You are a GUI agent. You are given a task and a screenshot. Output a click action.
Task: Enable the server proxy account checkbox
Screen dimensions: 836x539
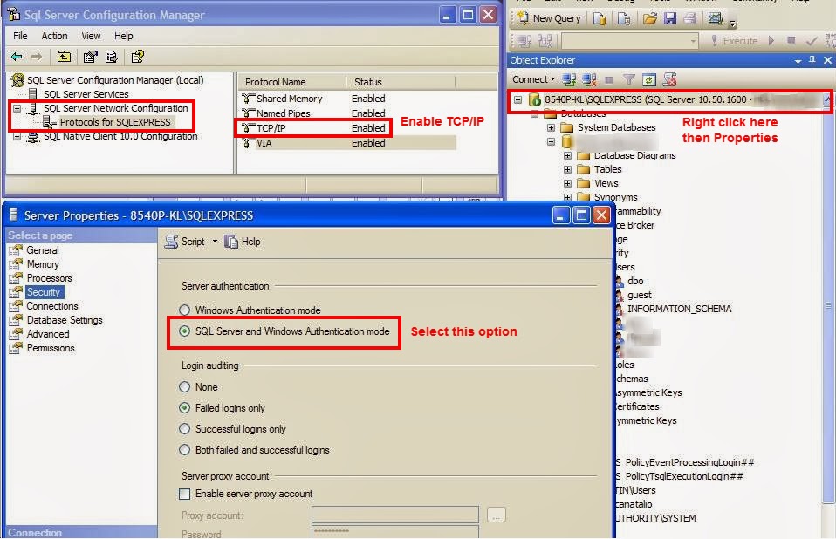185,494
